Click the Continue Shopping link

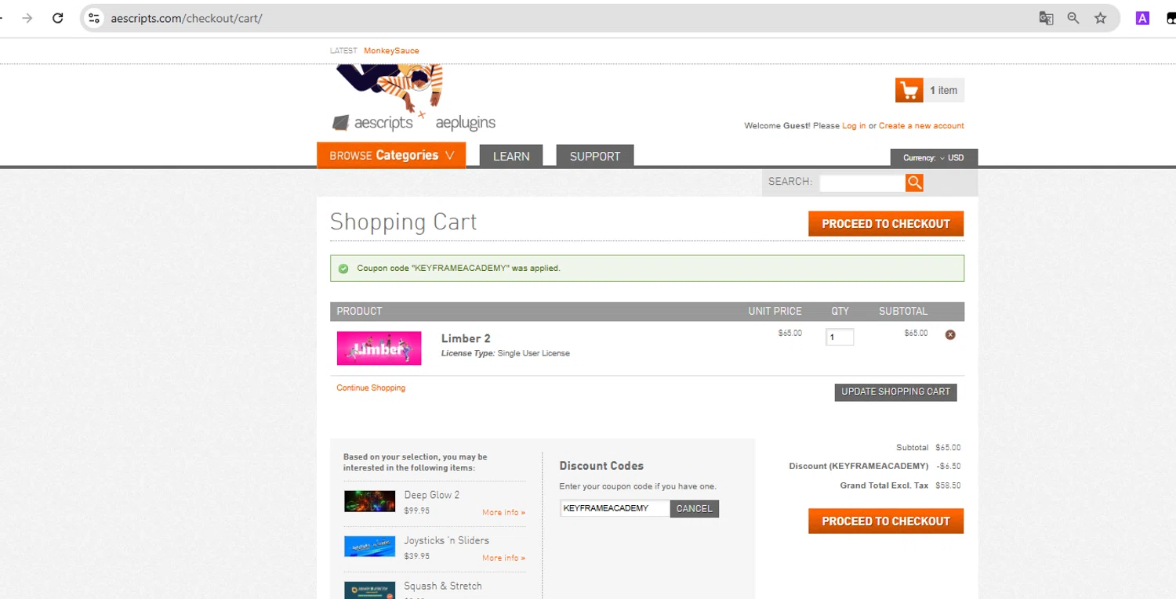click(x=371, y=388)
